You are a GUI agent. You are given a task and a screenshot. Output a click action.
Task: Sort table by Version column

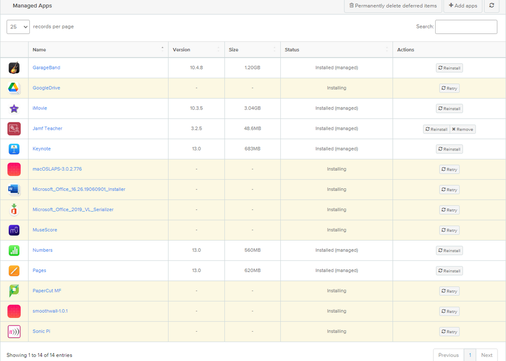click(x=196, y=50)
